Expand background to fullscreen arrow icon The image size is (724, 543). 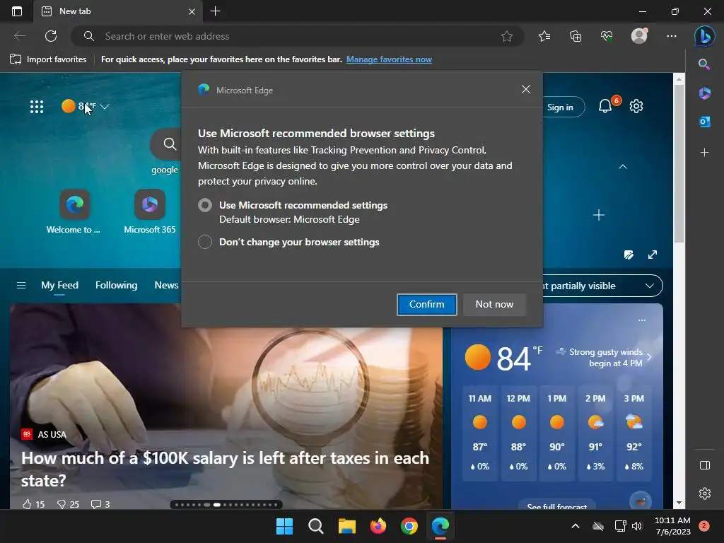click(x=653, y=255)
